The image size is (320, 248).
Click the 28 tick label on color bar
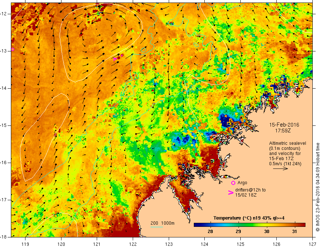click(210, 232)
